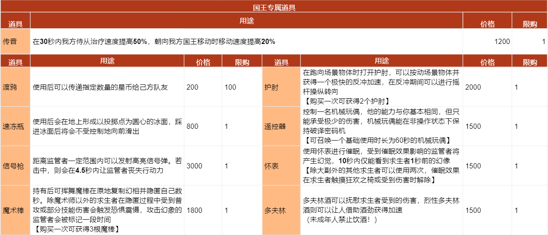
Task: Click the 价格 header above 渡鸦 price 200
Action: [203, 62]
